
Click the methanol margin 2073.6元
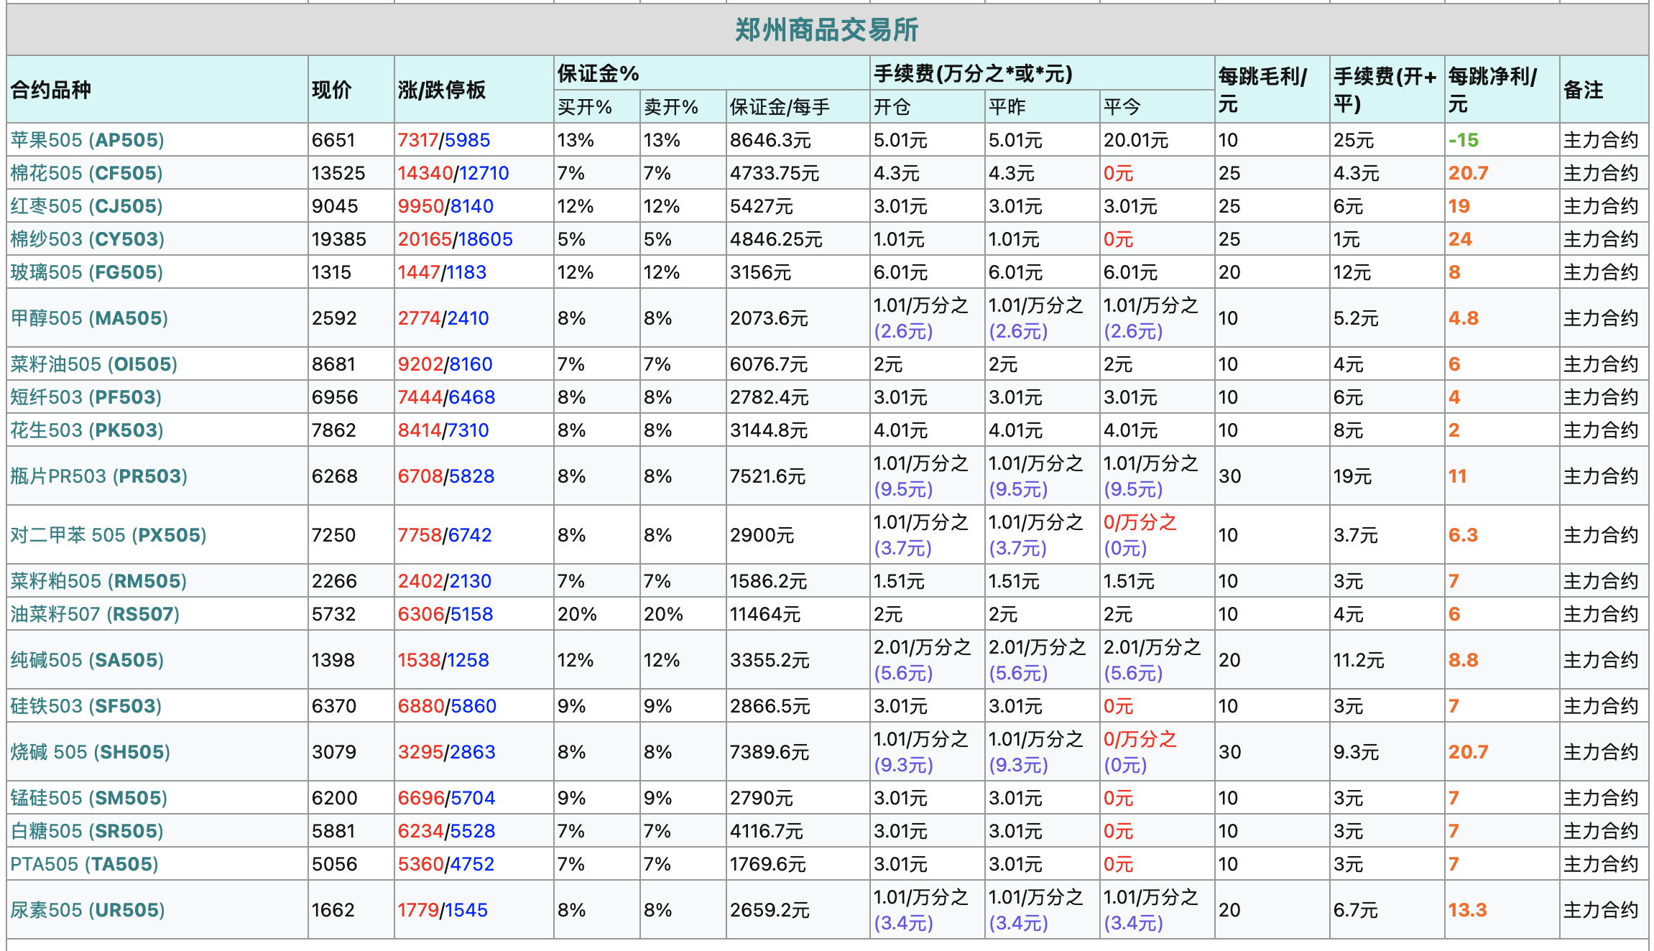click(x=769, y=318)
